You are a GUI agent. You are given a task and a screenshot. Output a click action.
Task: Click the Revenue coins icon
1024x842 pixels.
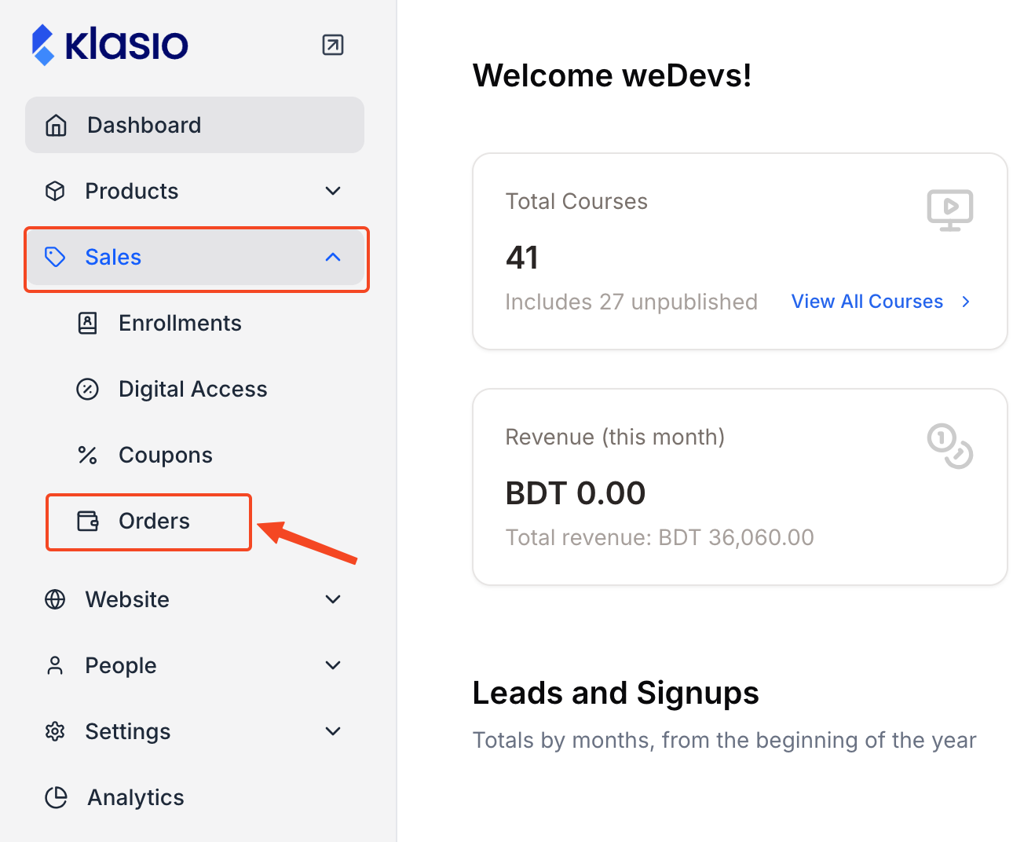[950, 445]
